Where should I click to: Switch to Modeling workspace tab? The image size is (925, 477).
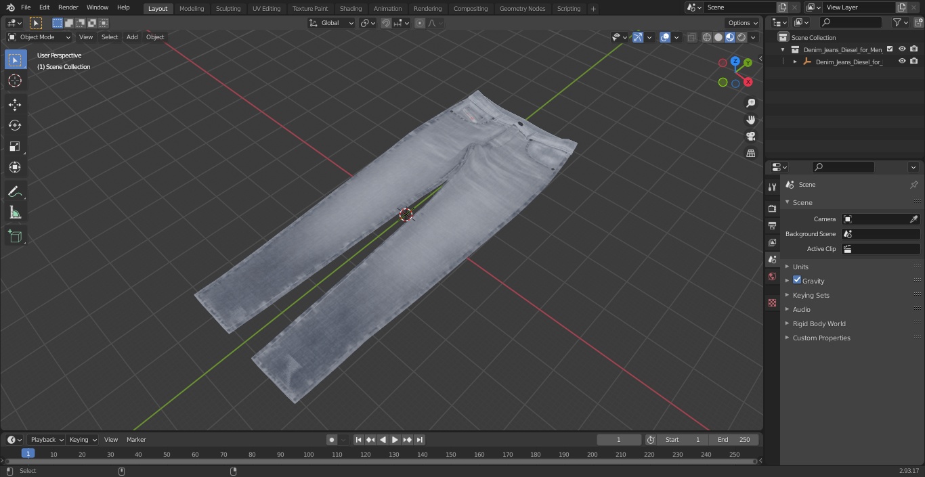[192, 9]
